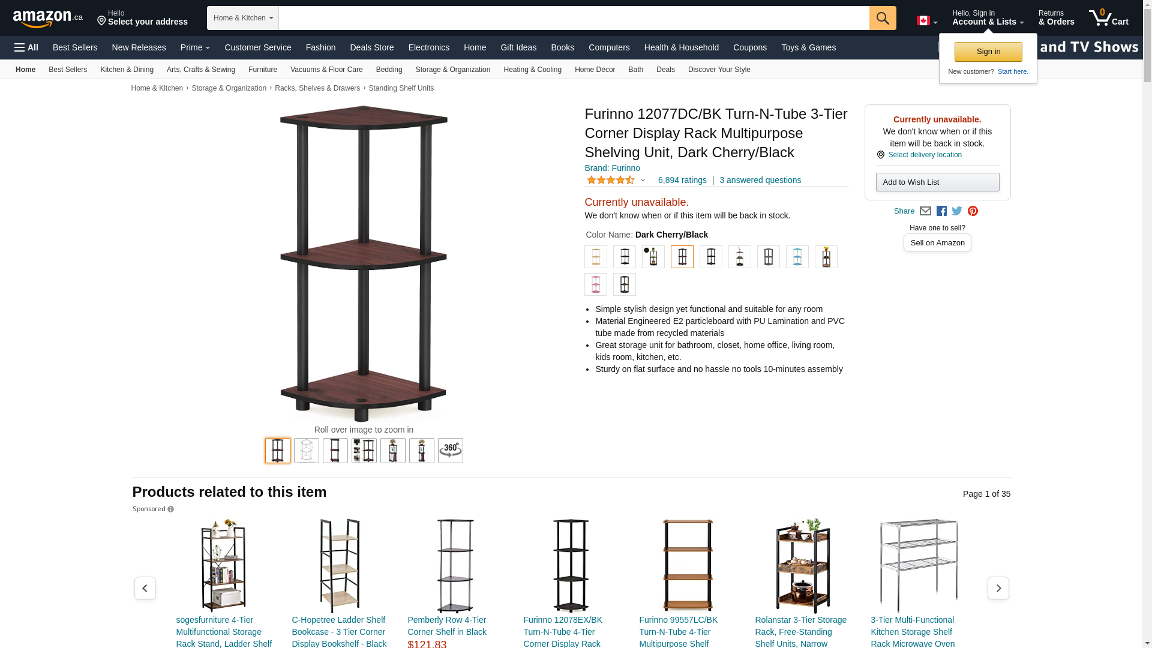Open the Canada flag country selector

tap(927, 20)
